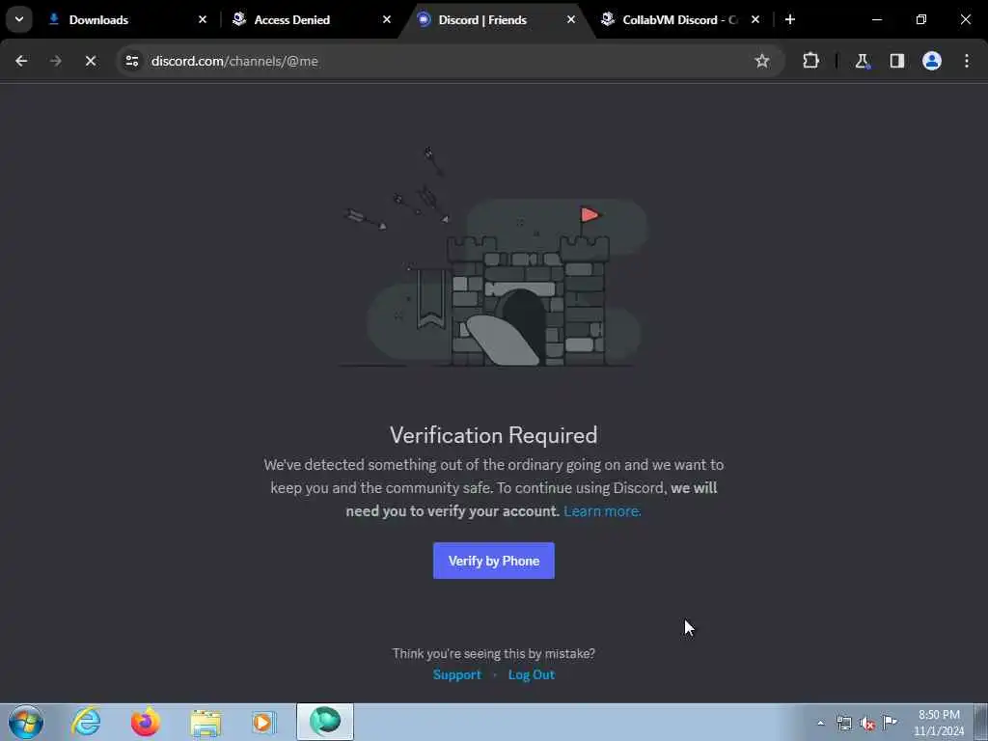Screen dimensions: 988x741
Task: Open Chrome Labs flask icon
Action: pyautogui.click(x=862, y=61)
